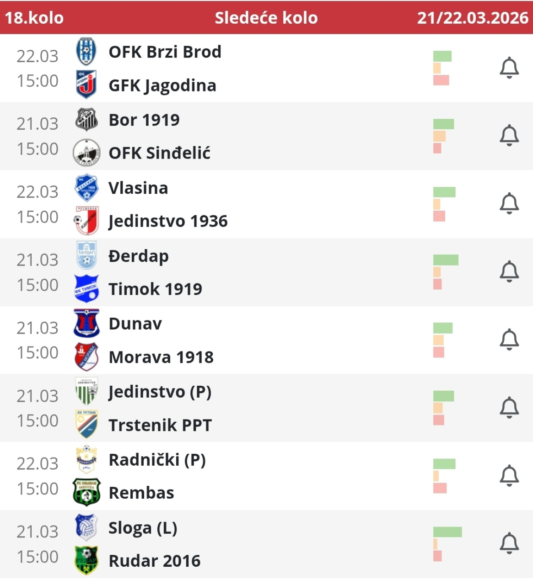The width and height of the screenshot is (533, 585).
Task: Click the Trstenik PPT club logo
Action: click(86, 425)
